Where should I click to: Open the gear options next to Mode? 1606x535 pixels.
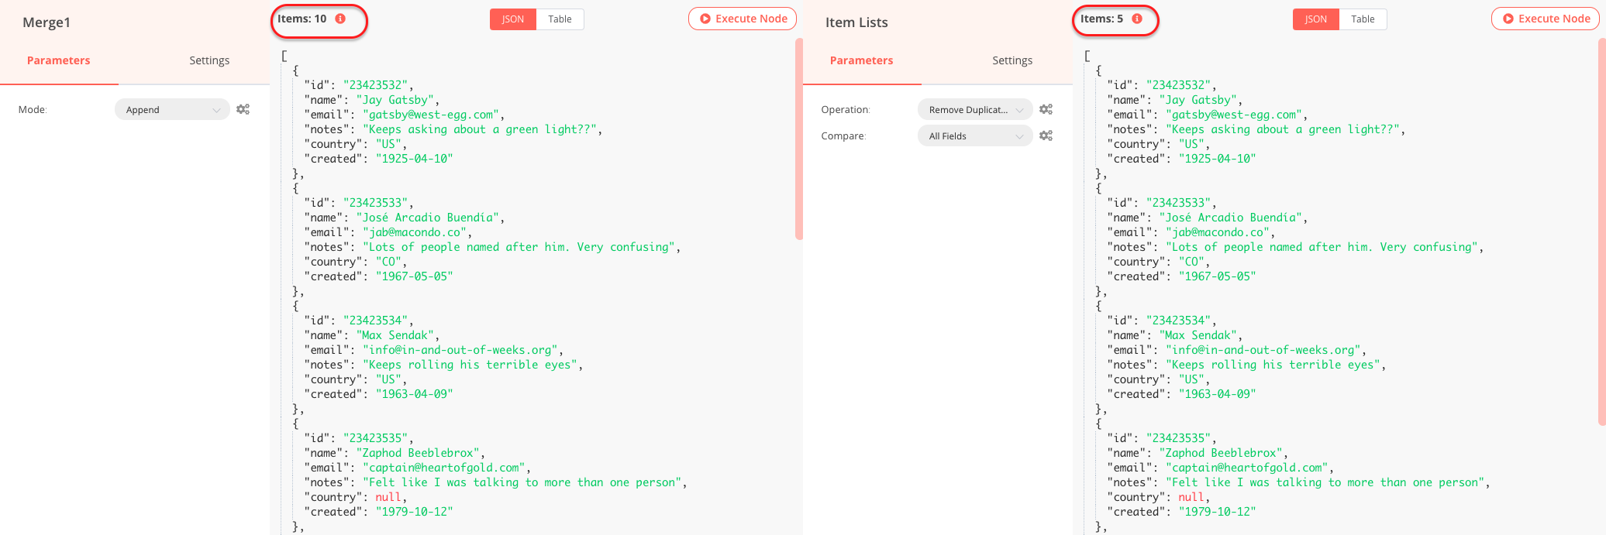click(243, 109)
